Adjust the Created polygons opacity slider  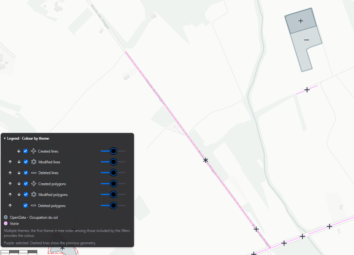point(113,184)
